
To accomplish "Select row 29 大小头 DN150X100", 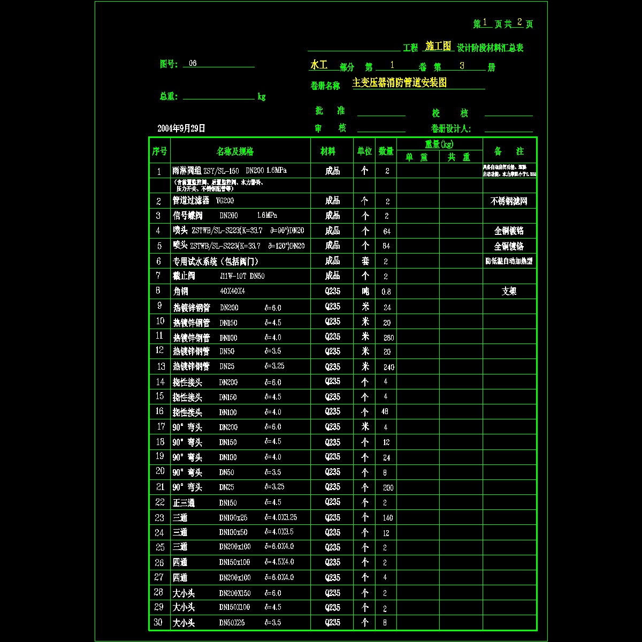I will (226, 607).
